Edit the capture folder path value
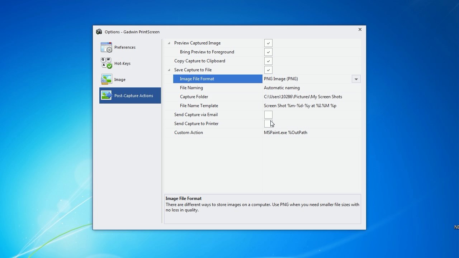459x258 pixels. point(303,97)
